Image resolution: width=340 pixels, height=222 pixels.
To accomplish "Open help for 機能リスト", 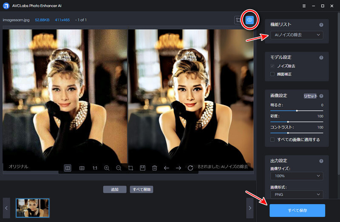I will [x=321, y=25].
